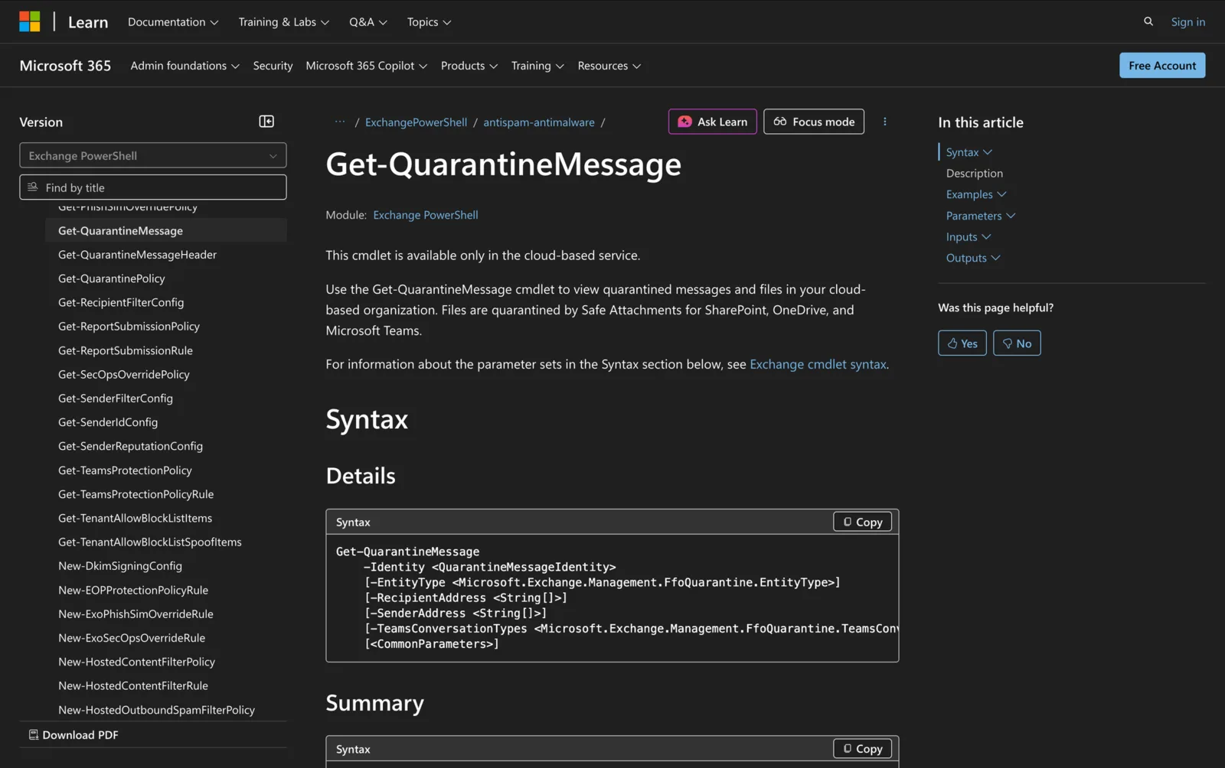Select Get-QuarantineMessage in sidebar
This screenshot has width=1225, height=768.
pos(166,230)
